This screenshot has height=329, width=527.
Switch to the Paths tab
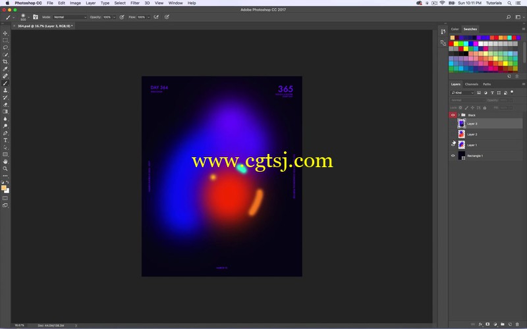487,84
